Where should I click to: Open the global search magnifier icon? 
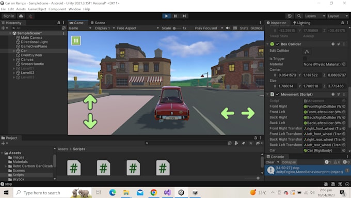pos(299,16)
